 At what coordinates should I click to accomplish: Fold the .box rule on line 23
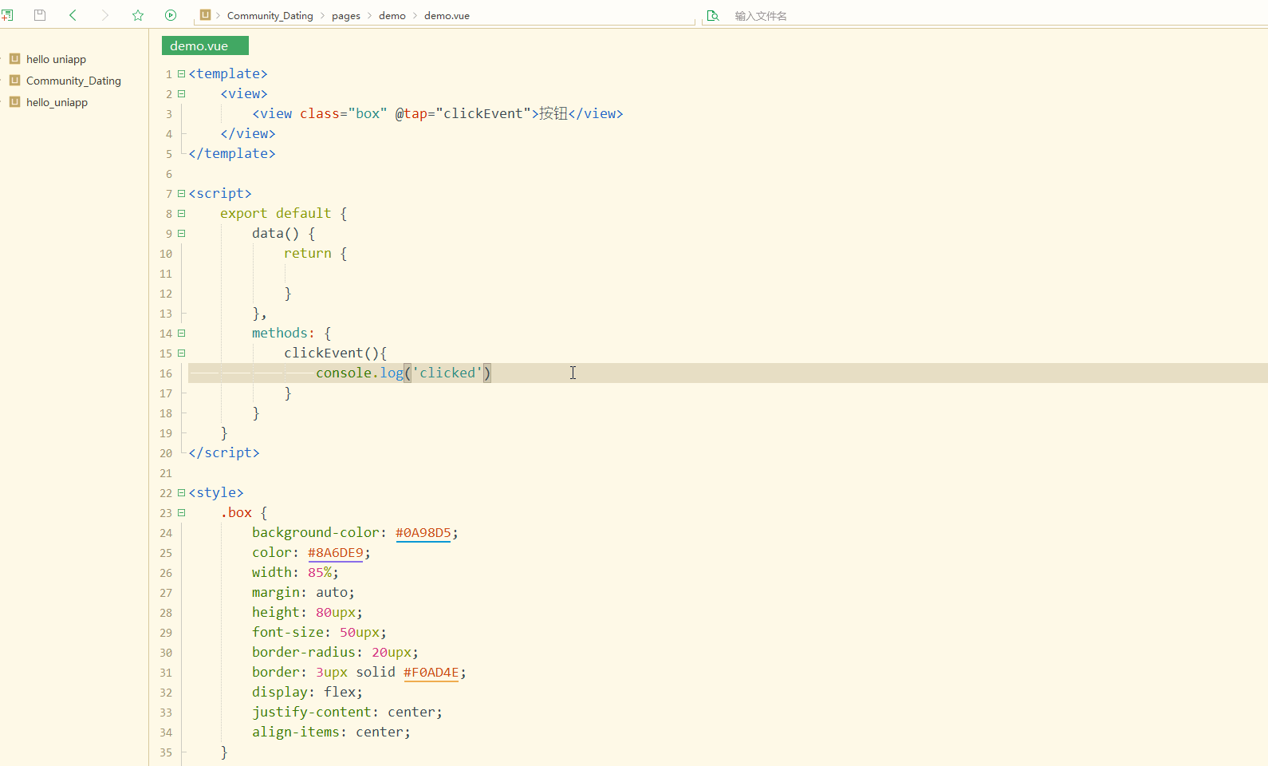182,512
